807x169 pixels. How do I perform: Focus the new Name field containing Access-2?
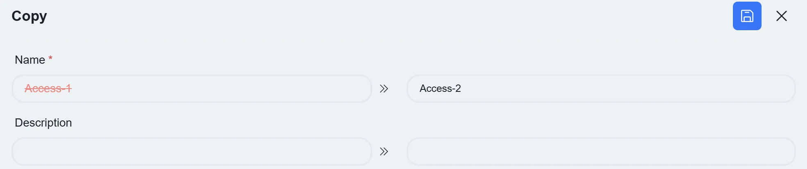[601, 89]
